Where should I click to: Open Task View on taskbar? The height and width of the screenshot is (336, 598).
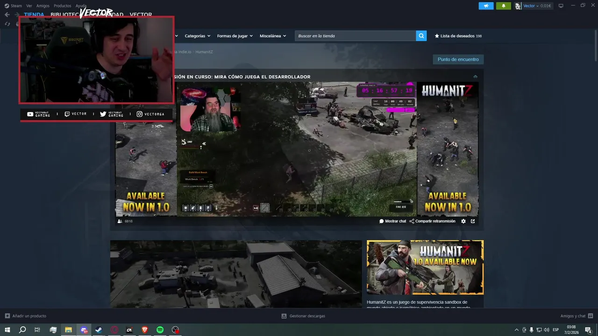37,330
